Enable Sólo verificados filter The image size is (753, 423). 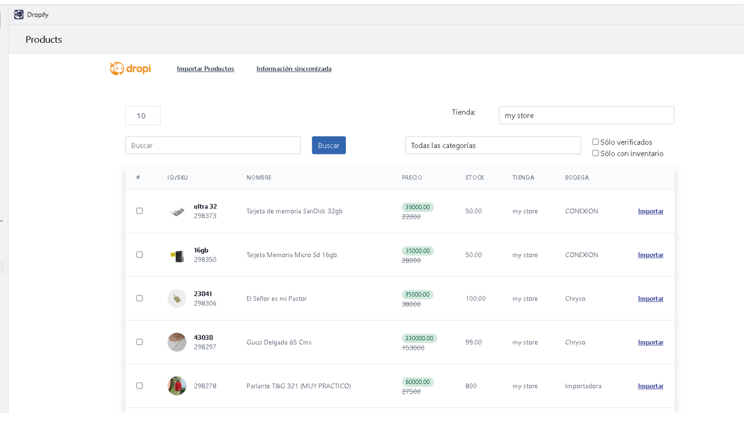[595, 142]
